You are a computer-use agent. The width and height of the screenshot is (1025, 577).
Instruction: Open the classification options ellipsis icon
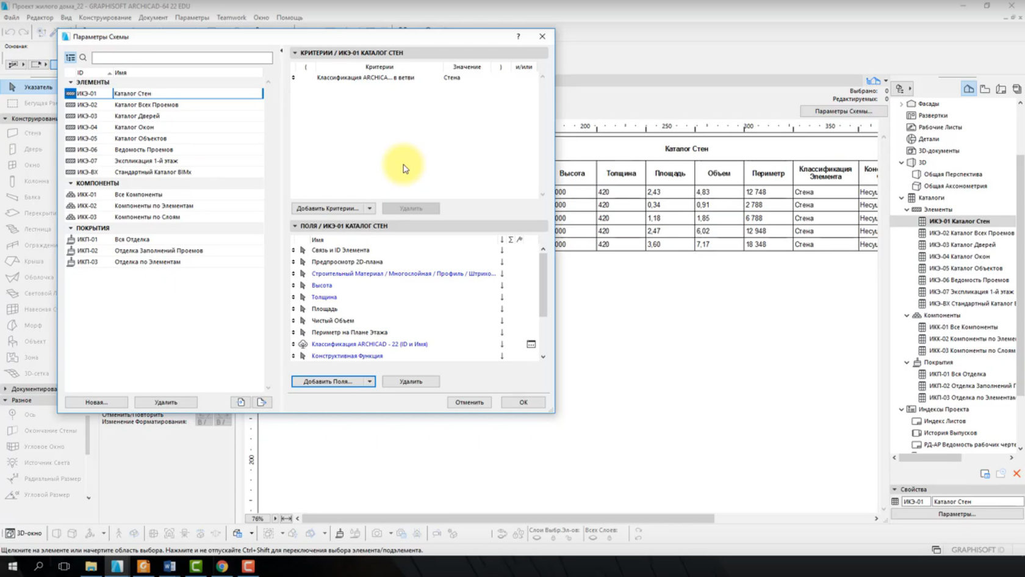point(531,344)
